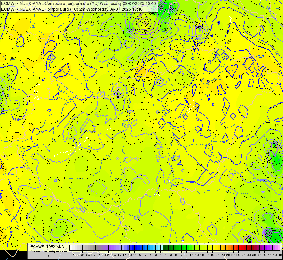Click the -25 value in the color scale
This screenshot has width=283, height=260.
pyautogui.click(x=98, y=255)
